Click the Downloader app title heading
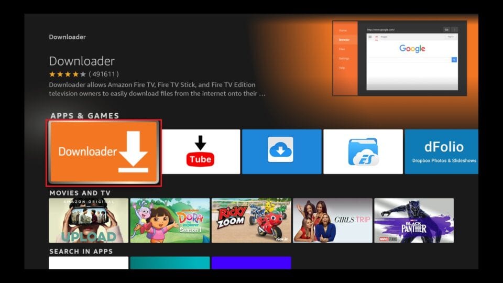Screen dimensions: 503x283 pos(82,61)
